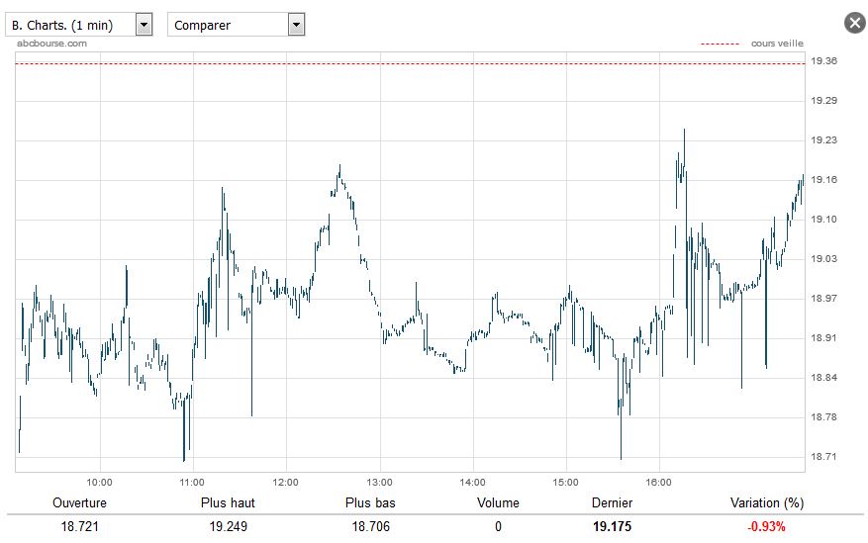Click the Variation (%) column header
868x543 pixels.
pos(767,502)
